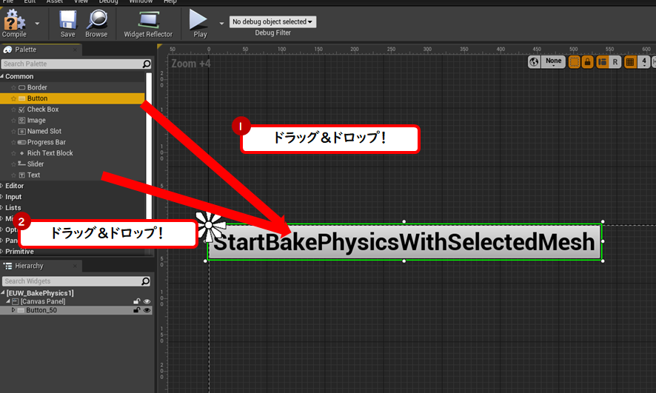Collapse the EUW_BakePhysics1 root node
Viewport: 656px width, 393px height.
click(x=2, y=292)
